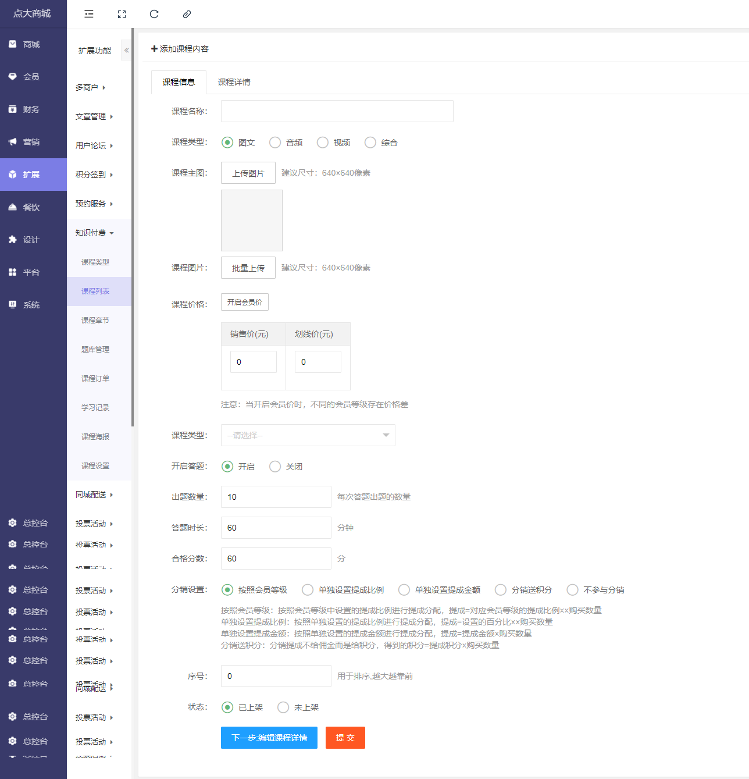Open the 财务 section icon
749x779 pixels.
pos(13,109)
